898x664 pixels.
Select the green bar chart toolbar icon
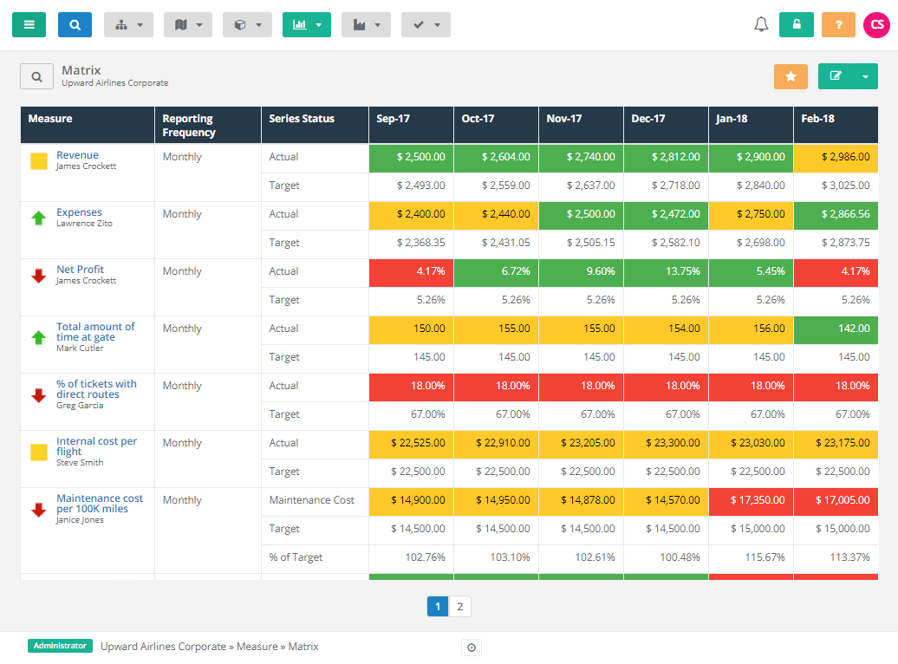click(x=302, y=24)
